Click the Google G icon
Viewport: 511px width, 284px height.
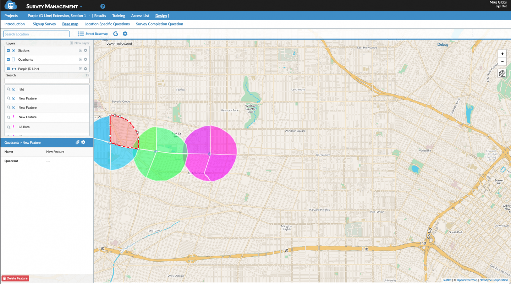click(x=116, y=34)
